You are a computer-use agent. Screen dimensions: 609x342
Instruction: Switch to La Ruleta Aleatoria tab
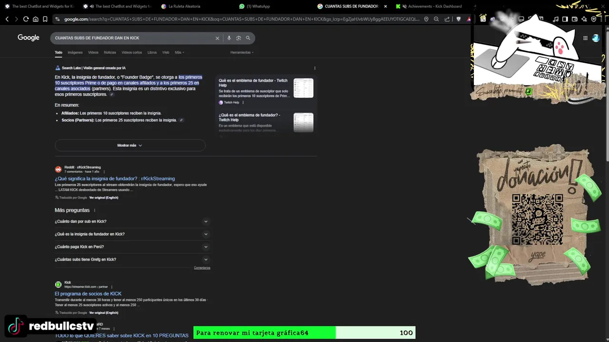pyautogui.click(x=184, y=6)
